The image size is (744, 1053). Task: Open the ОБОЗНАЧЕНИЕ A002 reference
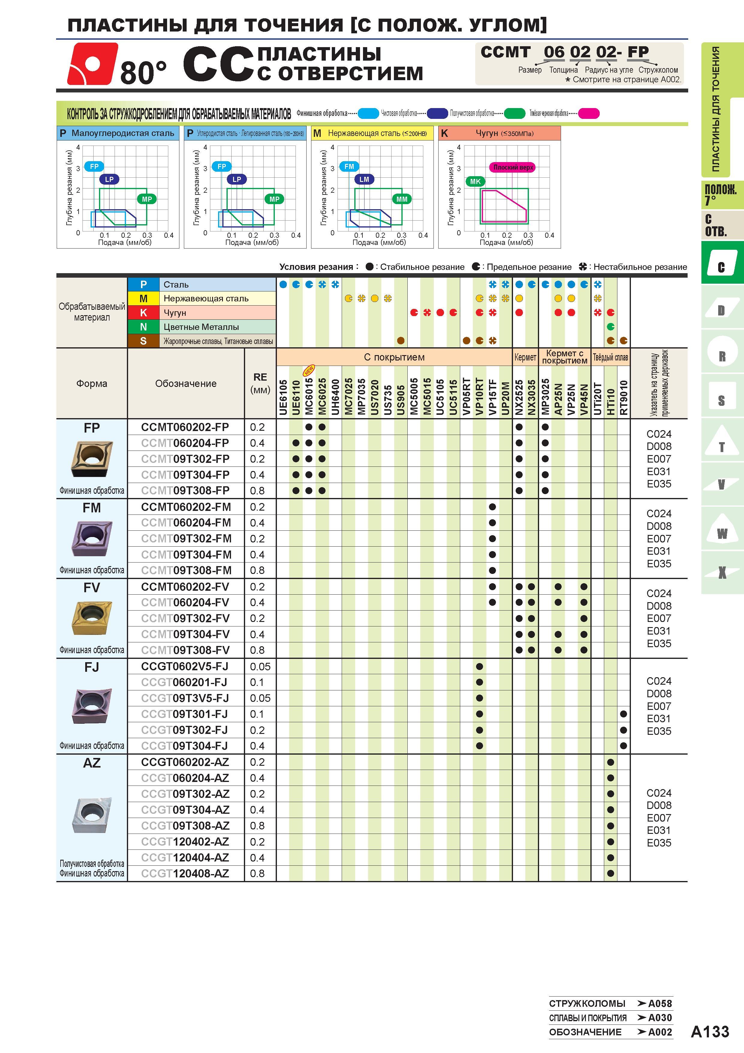610,1032
